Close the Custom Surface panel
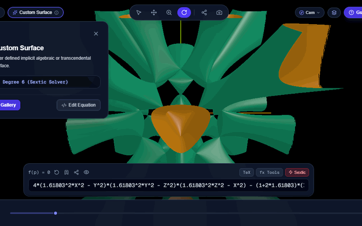The width and height of the screenshot is (362, 226). click(x=96, y=34)
